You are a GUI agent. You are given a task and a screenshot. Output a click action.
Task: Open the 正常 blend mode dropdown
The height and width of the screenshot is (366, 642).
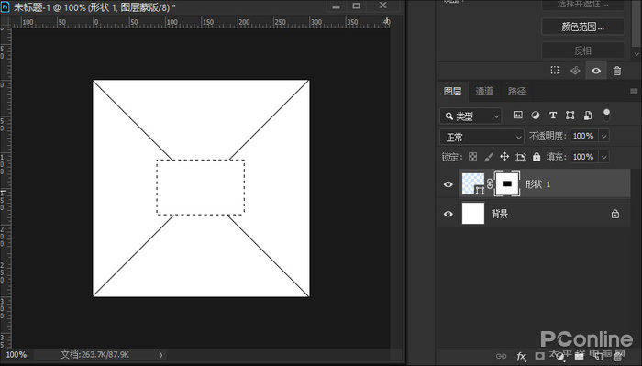481,137
